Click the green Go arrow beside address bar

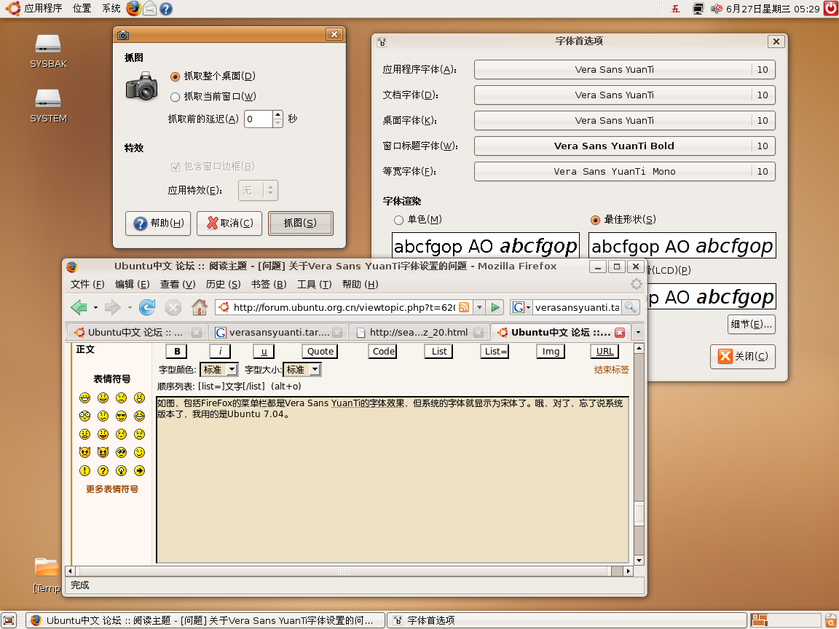(x=495, y=307)
